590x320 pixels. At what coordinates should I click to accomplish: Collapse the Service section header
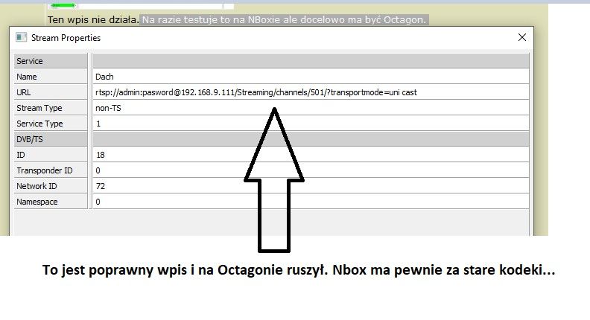(x=51, y=61)
